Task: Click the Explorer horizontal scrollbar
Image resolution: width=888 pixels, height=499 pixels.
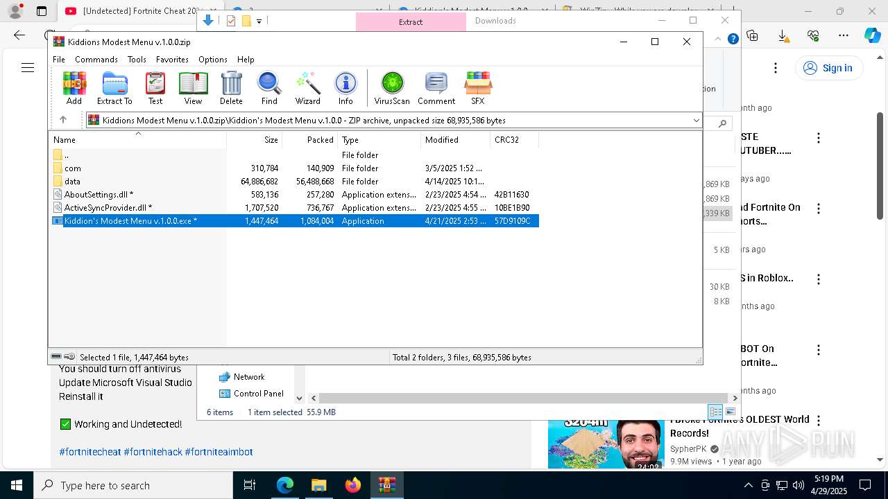Action: point(524,398)
